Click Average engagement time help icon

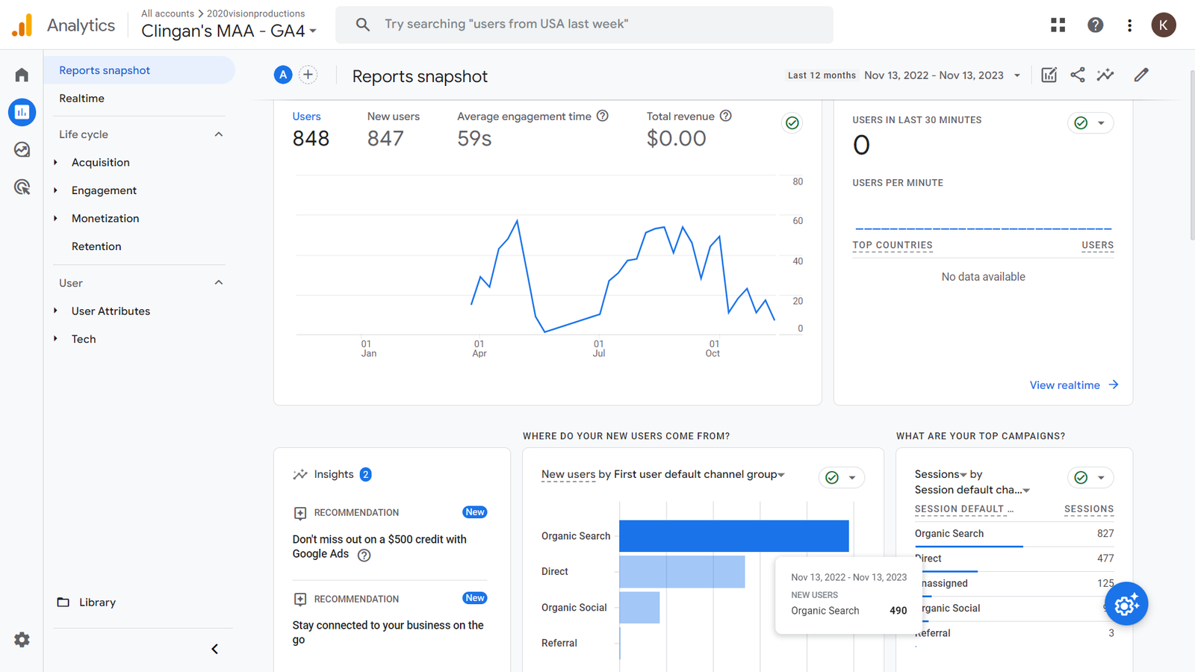(603, 116)
